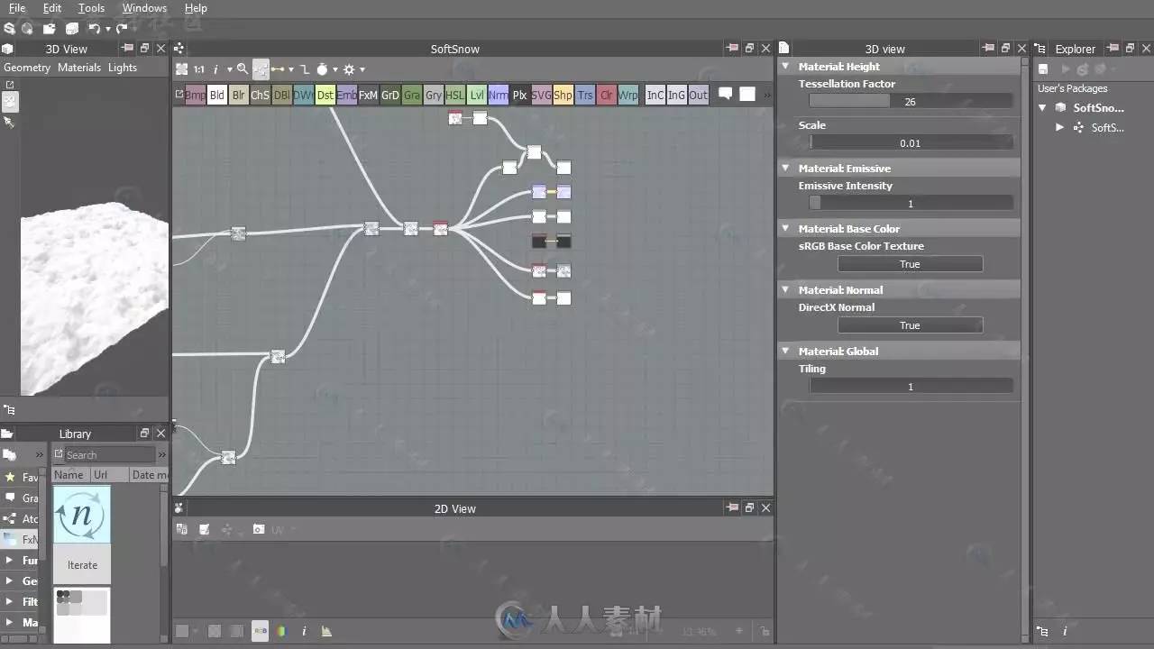This screenshot has width=1154, height=649.
Task: Click the histogram icon in 2D View
Action: click(326, 631)
